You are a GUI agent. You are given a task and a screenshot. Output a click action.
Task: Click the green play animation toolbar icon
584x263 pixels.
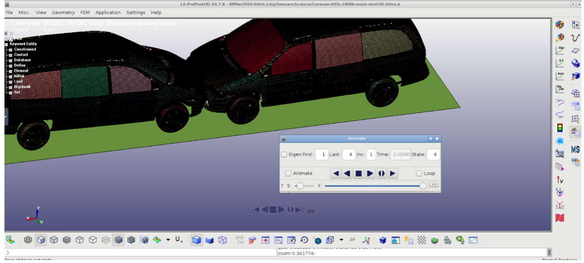[434, 240]
